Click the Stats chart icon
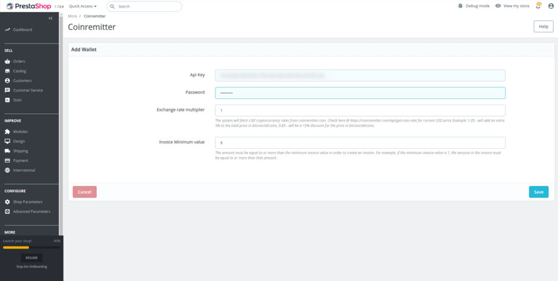 pos(8,100)
